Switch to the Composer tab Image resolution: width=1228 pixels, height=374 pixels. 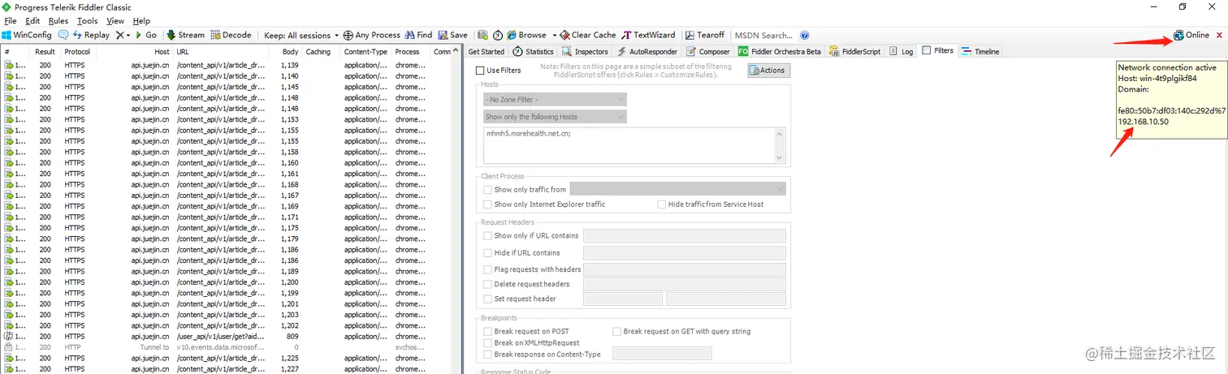pyautogui.click(x=708, y=51)
